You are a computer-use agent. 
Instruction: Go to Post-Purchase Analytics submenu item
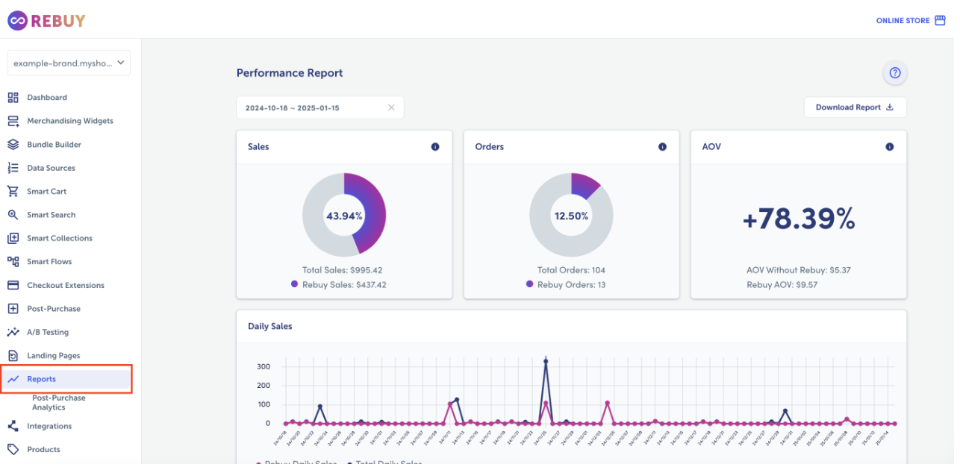click(59, 403)
